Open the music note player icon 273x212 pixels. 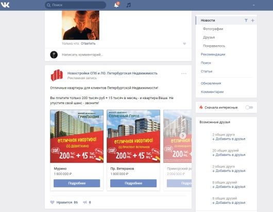click(x=128, y=5)
